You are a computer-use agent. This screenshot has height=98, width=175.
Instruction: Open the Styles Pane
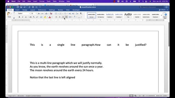165,16
